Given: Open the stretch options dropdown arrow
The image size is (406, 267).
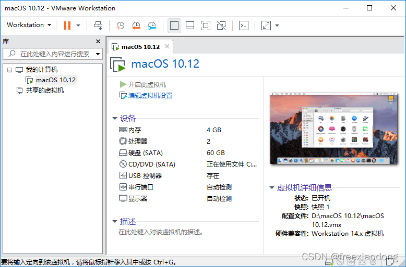Looking at the screenshot, I should click(277, 26).
